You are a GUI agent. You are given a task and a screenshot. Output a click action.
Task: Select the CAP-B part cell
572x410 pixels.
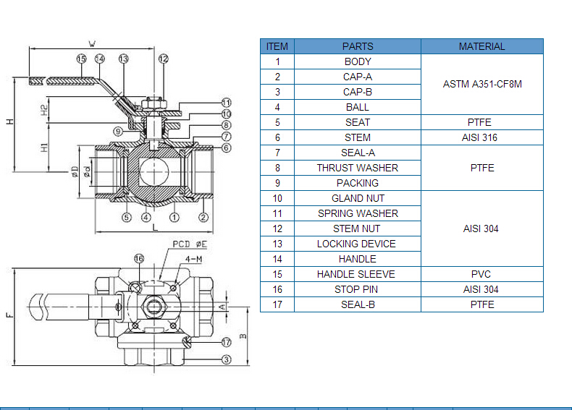(x=358, y=92)
